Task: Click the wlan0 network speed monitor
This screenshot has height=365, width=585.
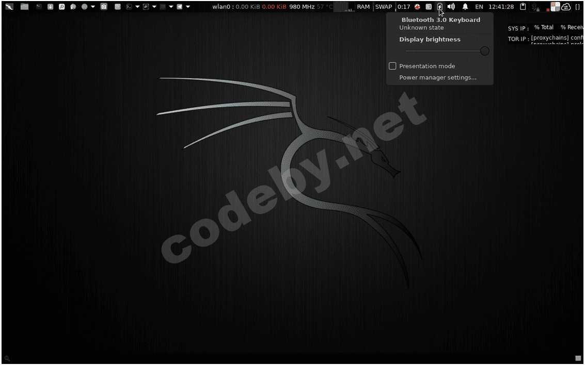Action: (248, 7)
